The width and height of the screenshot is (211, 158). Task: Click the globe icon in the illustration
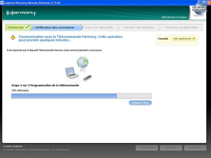pos(83,62)
